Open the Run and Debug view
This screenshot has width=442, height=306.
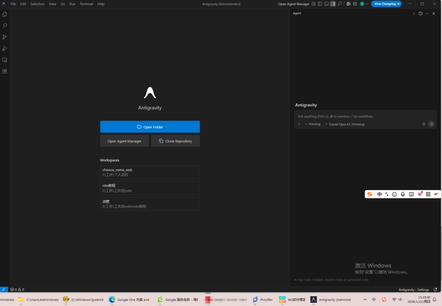pyautogui.click(x=5, y=49)
